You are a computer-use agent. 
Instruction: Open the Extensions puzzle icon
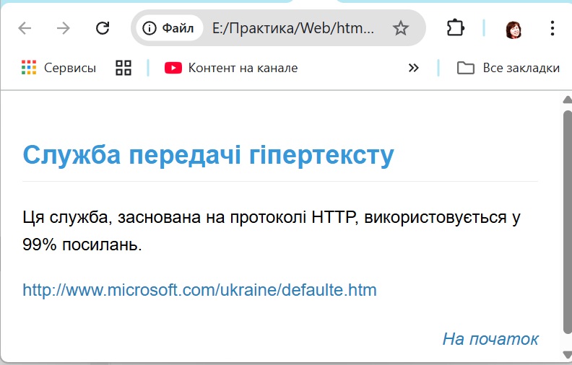(455, 28)
